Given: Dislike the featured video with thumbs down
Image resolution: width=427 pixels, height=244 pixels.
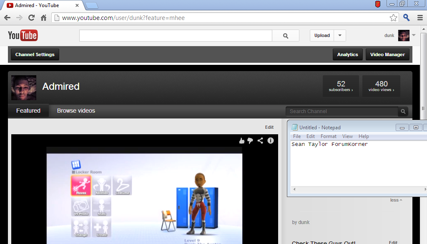Looking at the screenshot, I should [250, 140].
